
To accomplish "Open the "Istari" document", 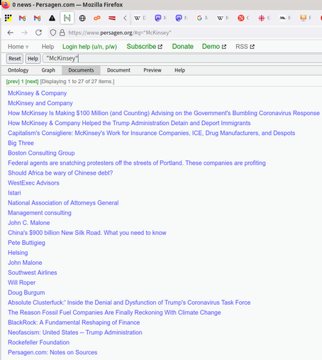I will pyautogui.click(x=14, y=192).
